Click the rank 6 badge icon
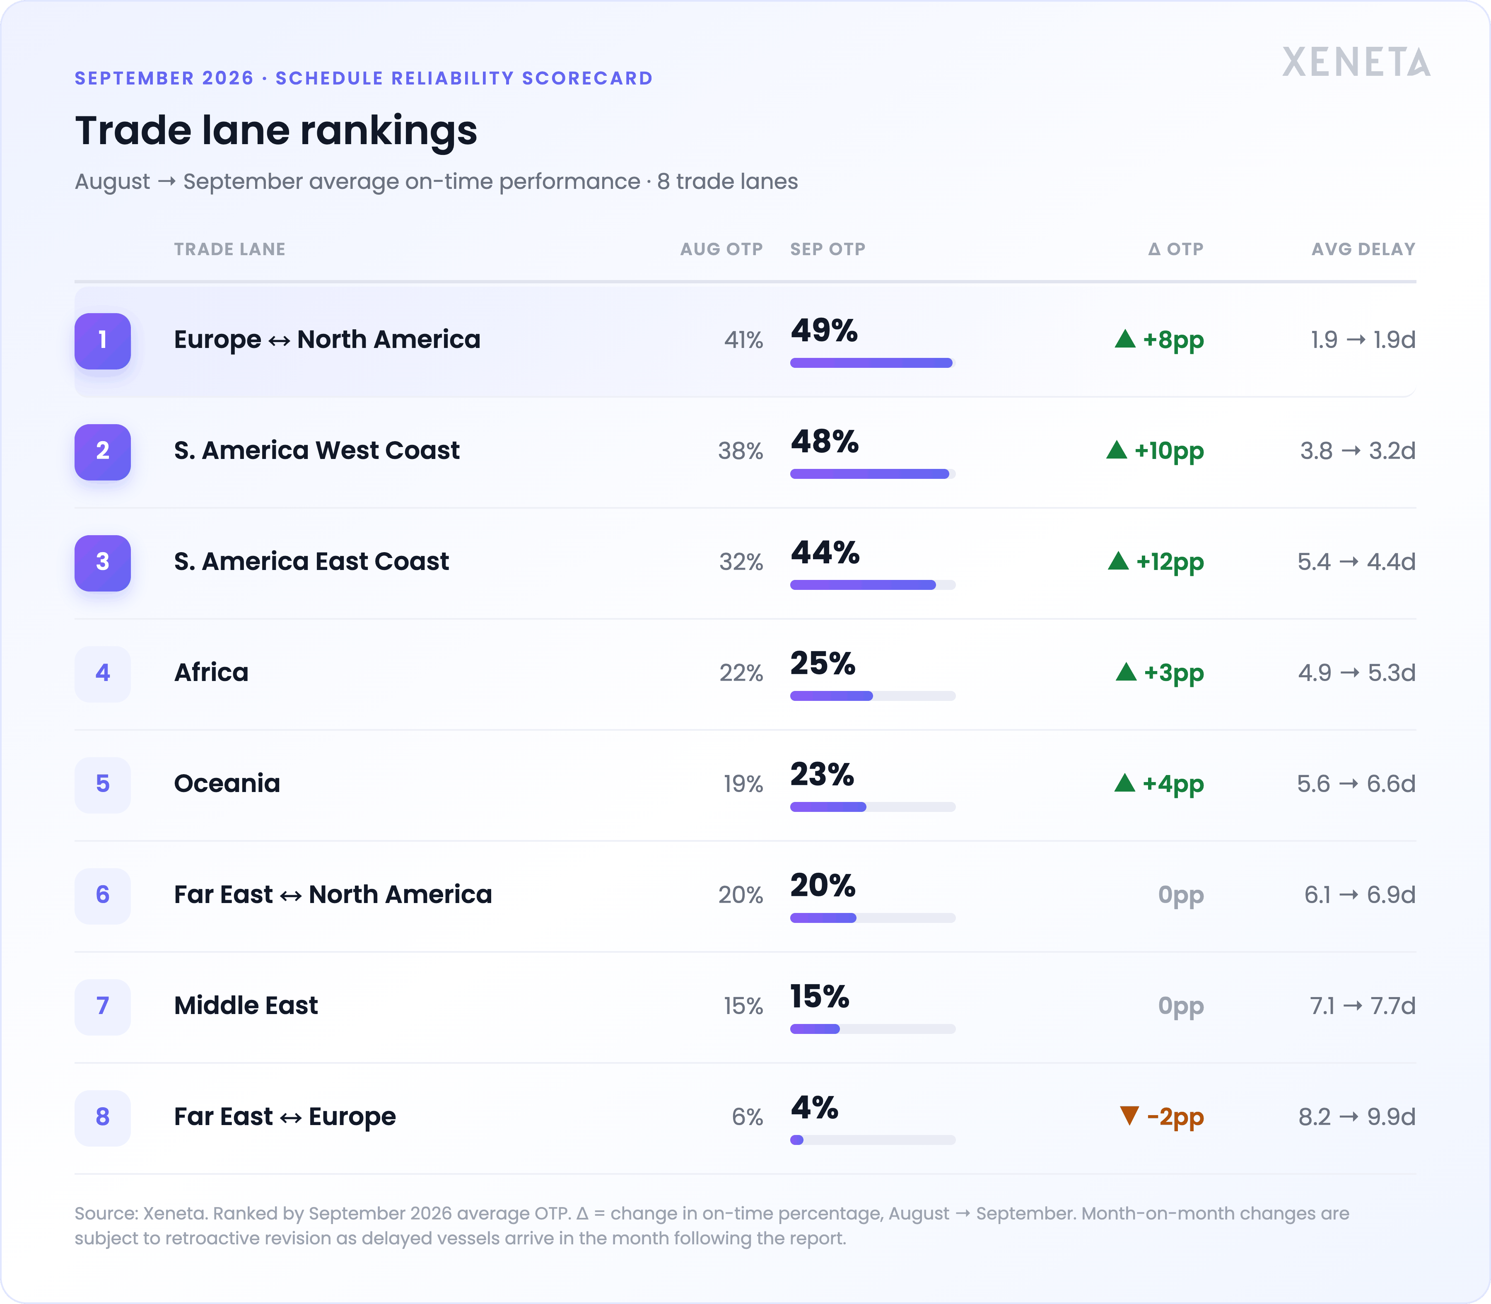 point(103,896)
